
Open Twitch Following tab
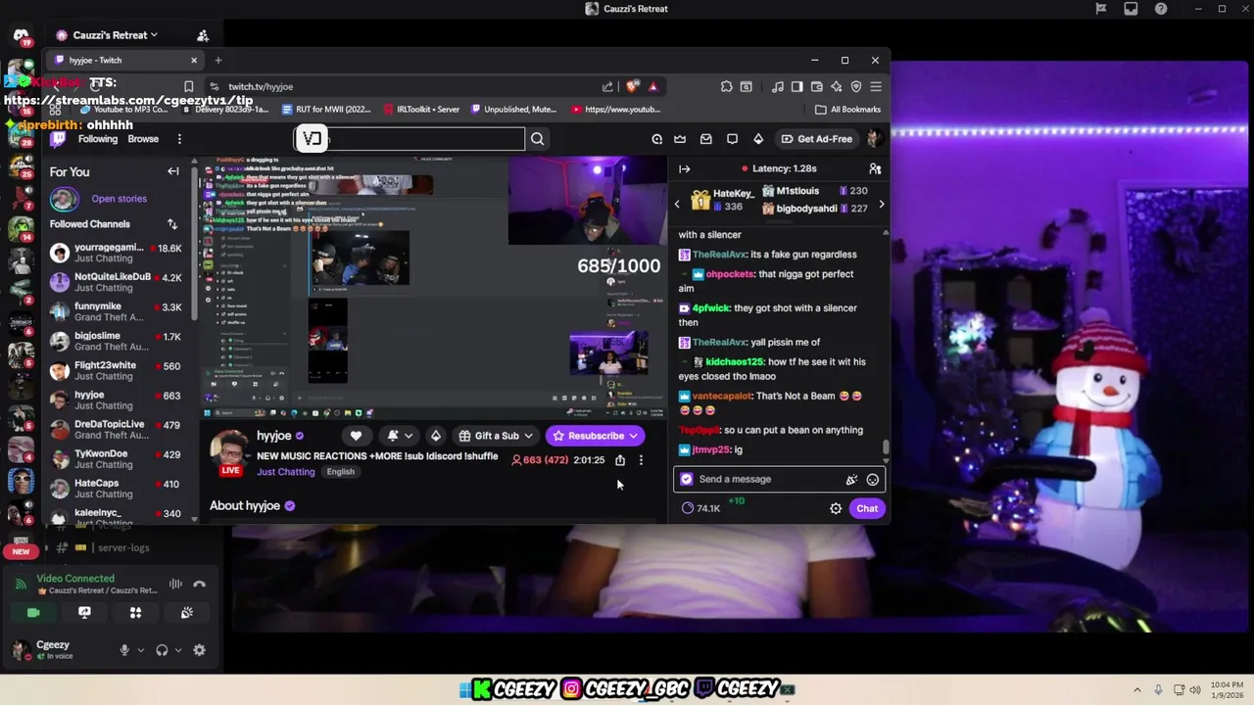(x=98, y=139)
